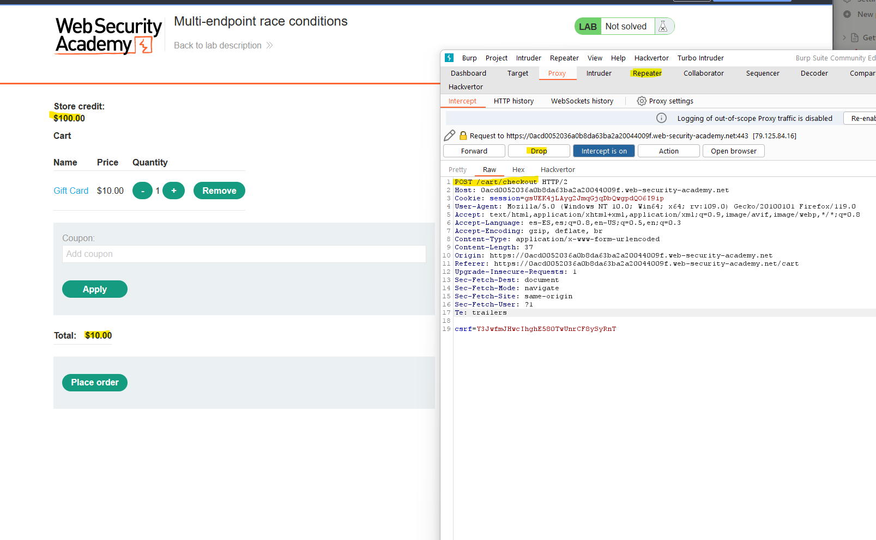Open the Project menu
Image resolution: width=876 pixels, height=540 pixels.
tap(497, 58)
